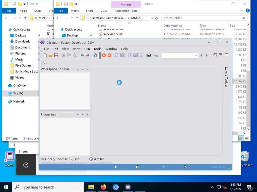The image size is (257, 192).
Task: Click the orange Back navigation arrow
Action: click(x=104, y=55)
